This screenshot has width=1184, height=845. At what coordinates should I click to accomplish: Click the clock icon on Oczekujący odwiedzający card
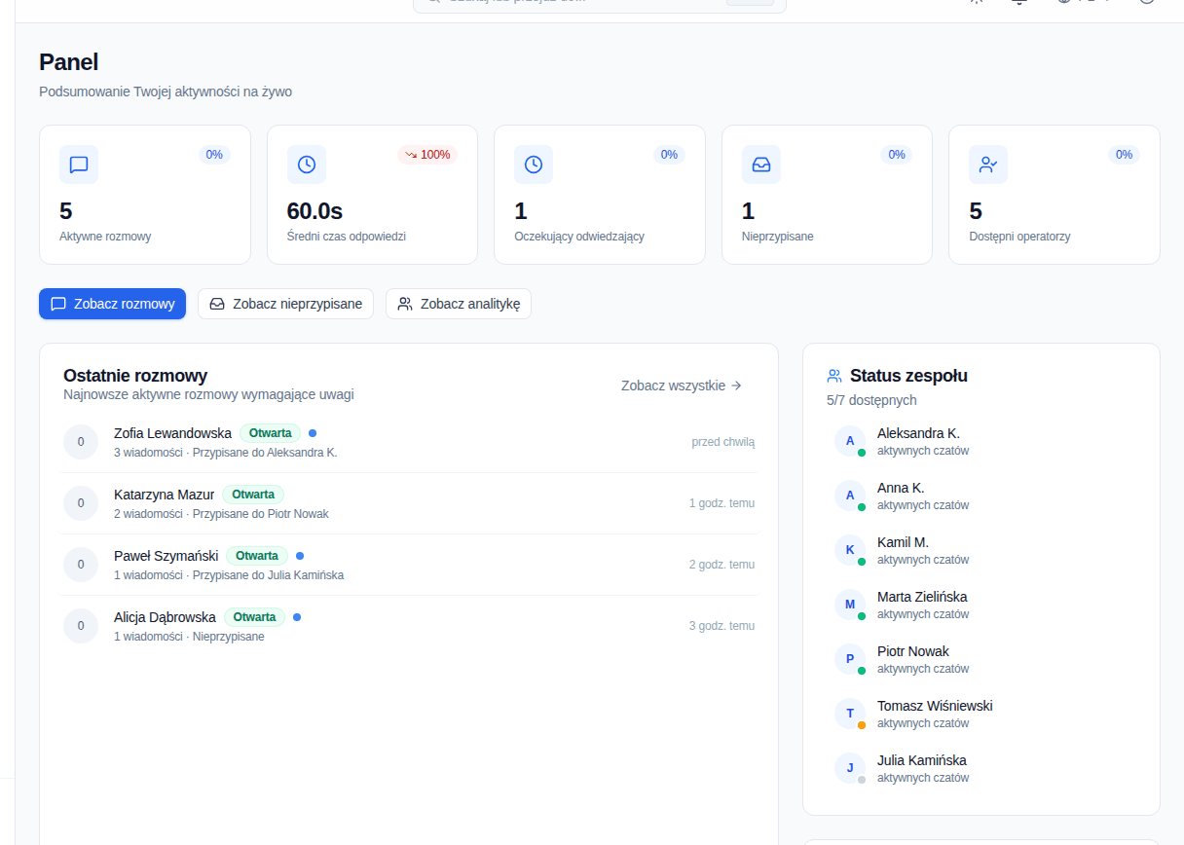534,165
